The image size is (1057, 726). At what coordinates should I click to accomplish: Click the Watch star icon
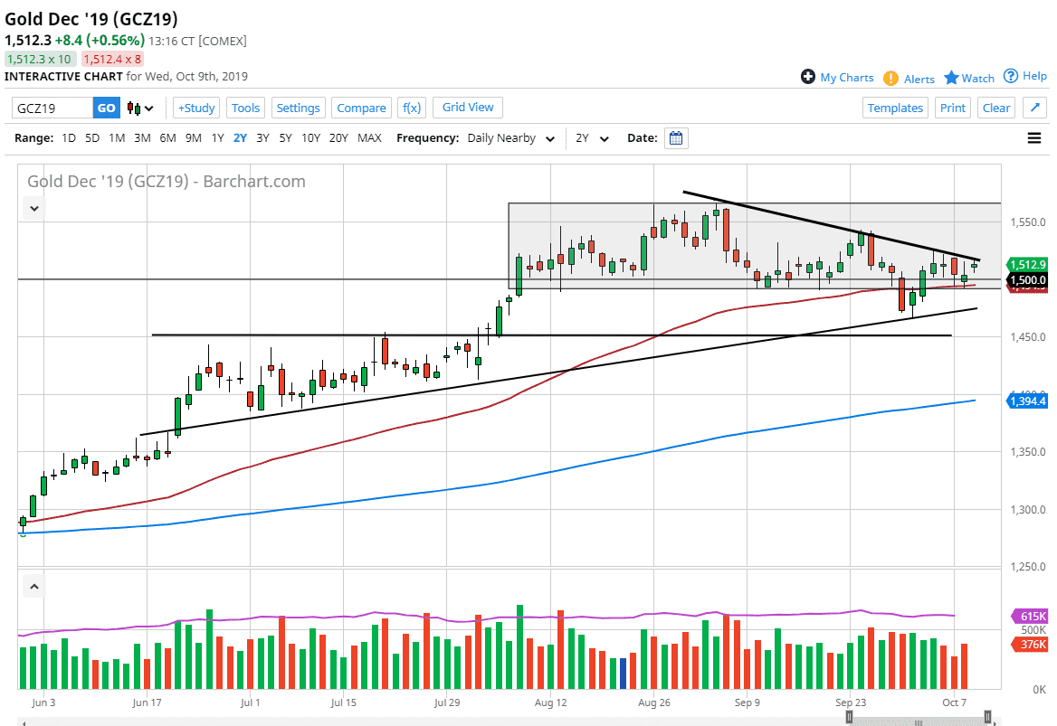point(951,78)
